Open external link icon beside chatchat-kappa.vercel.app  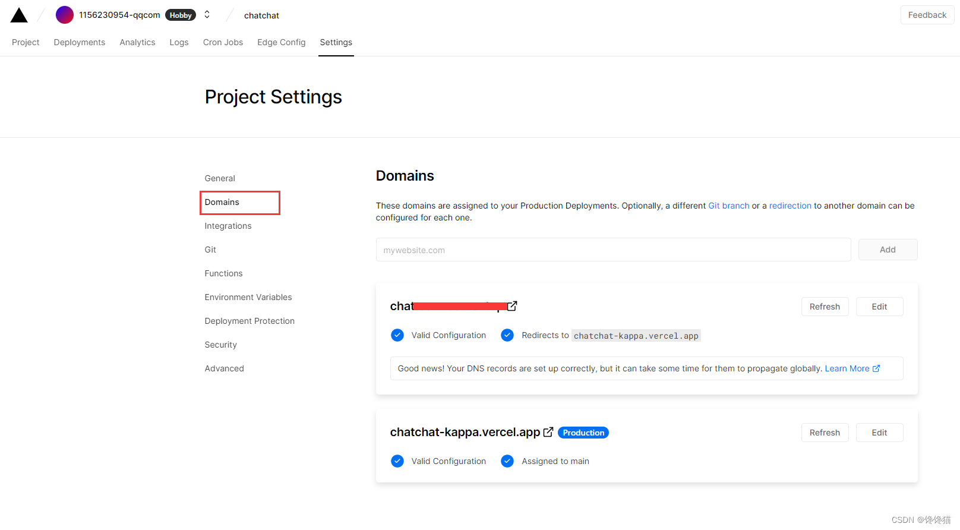pyautogui.click(x=548, y=432)
